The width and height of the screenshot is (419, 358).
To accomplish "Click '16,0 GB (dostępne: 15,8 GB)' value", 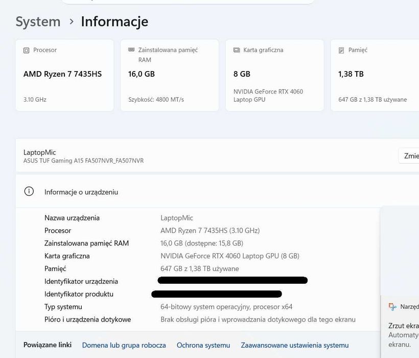I will pos(202,243).
